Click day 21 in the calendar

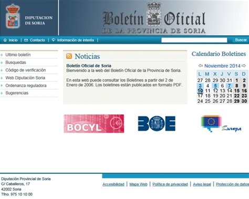pyautogui.click(x=229, y=96)
